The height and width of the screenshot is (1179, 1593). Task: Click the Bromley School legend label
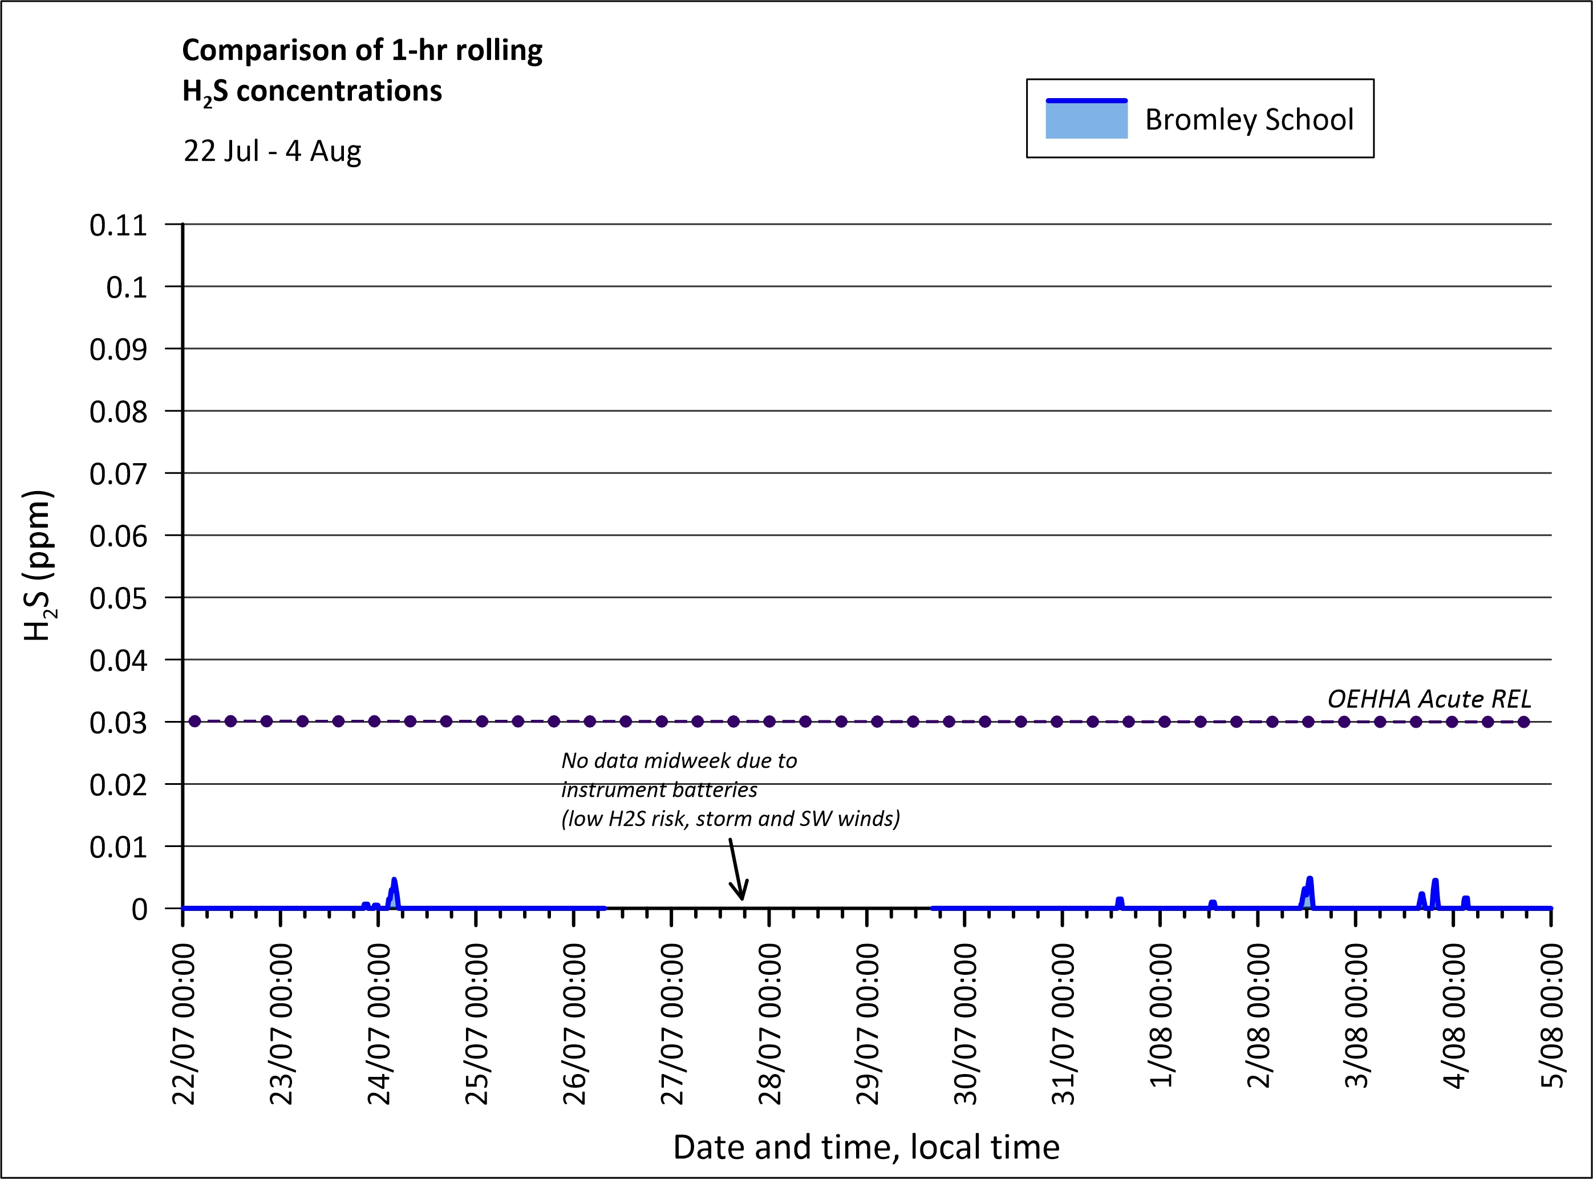[x=1249, y=119]
